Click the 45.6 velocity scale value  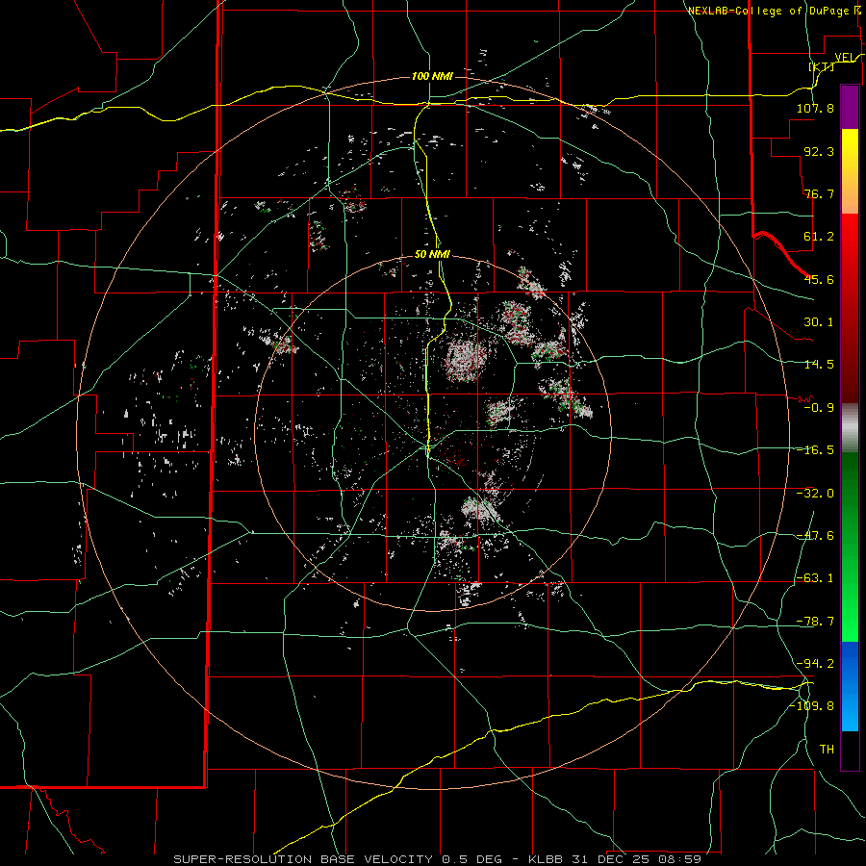[x=819, y=279]
